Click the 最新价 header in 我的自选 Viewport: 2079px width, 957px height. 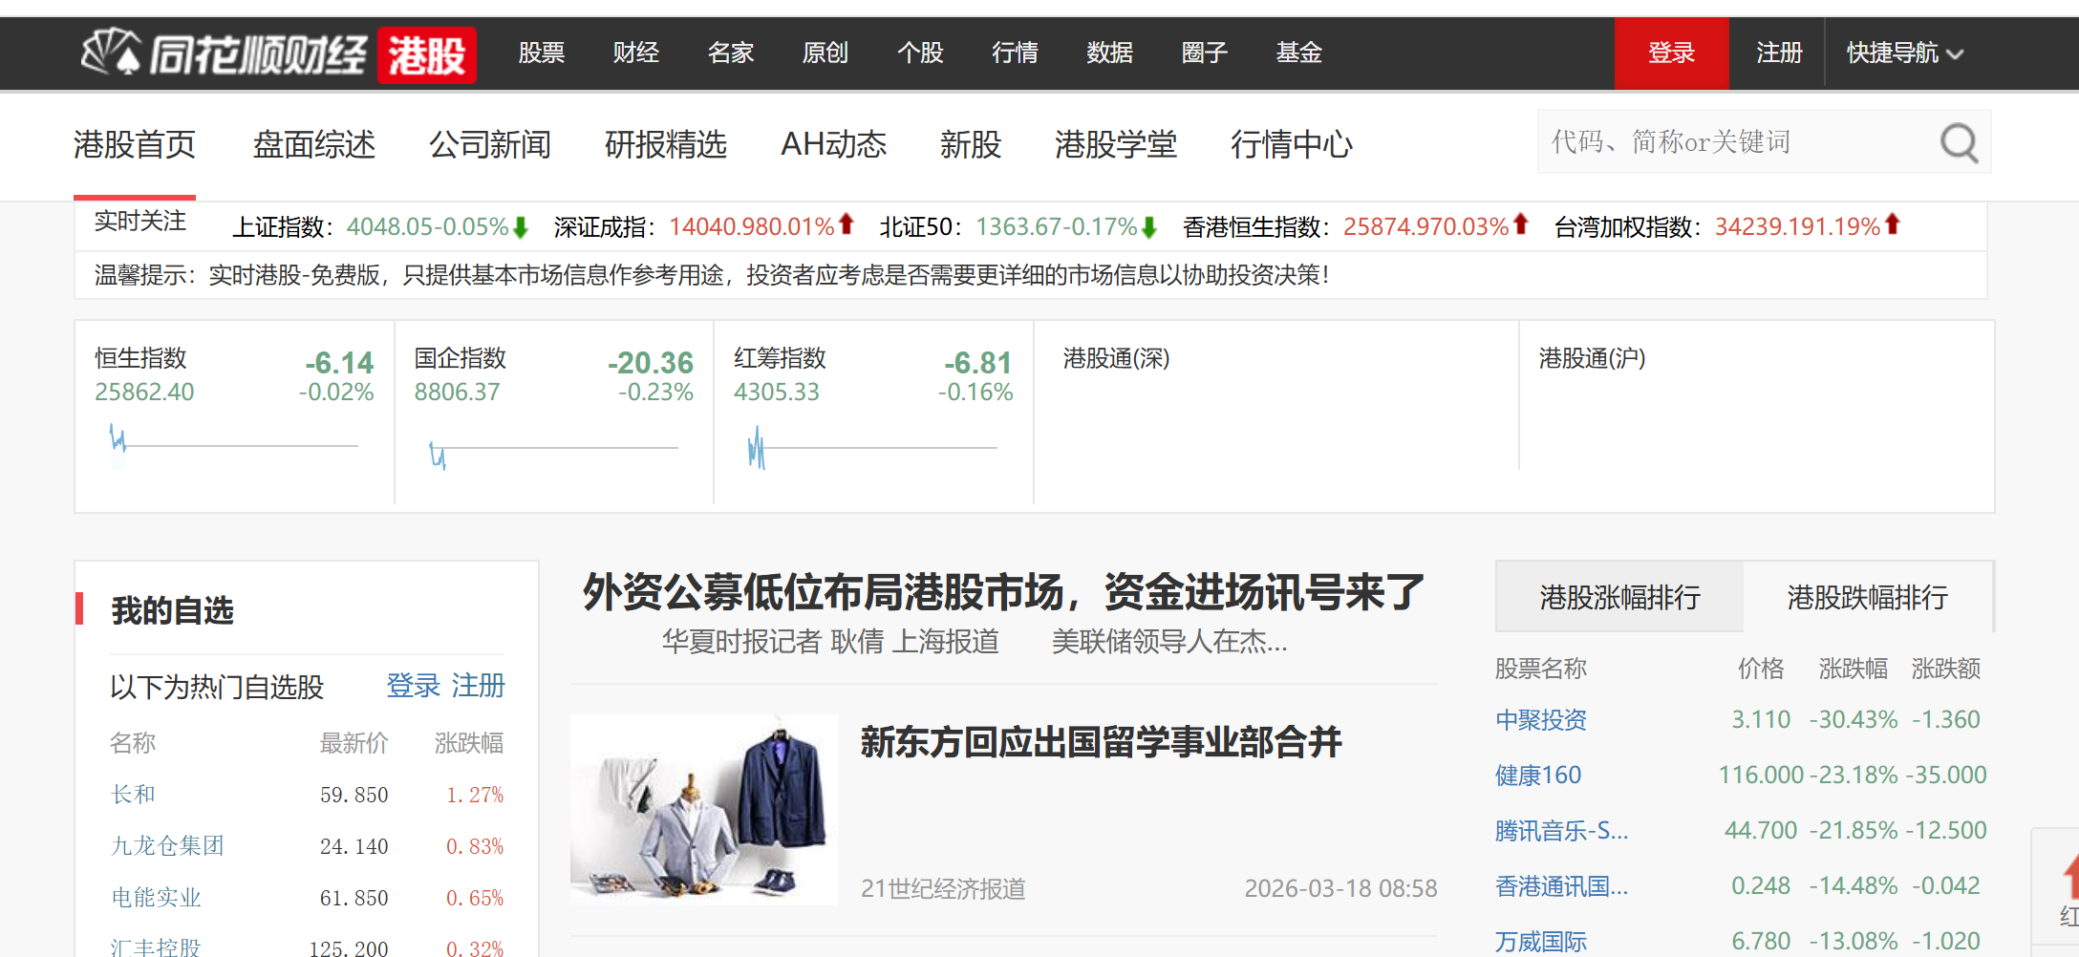[x=354, y=743]
